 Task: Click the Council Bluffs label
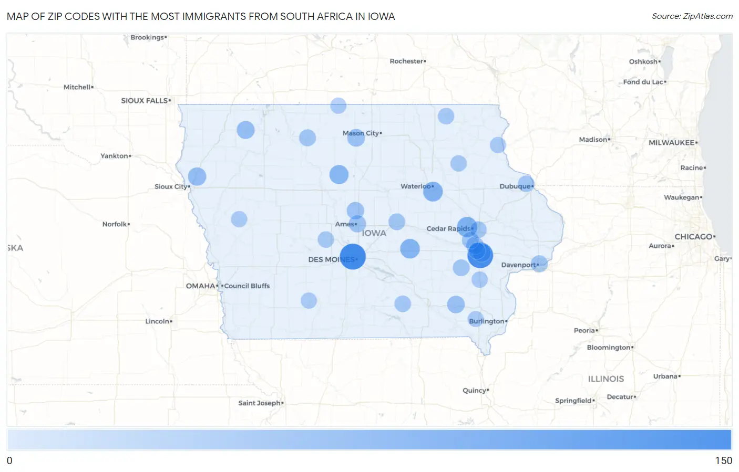tap(247, 286)
